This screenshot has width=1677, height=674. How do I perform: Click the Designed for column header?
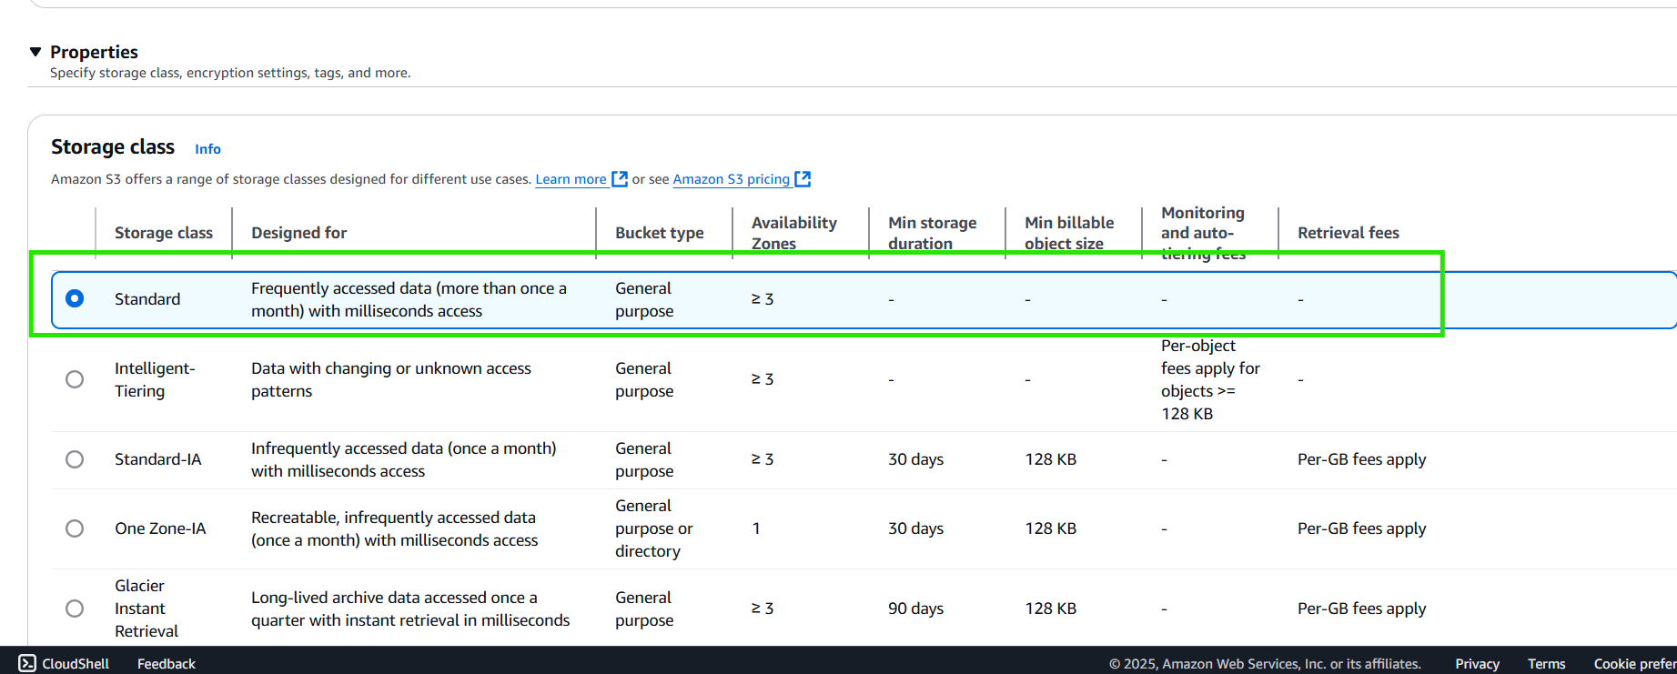299,233
